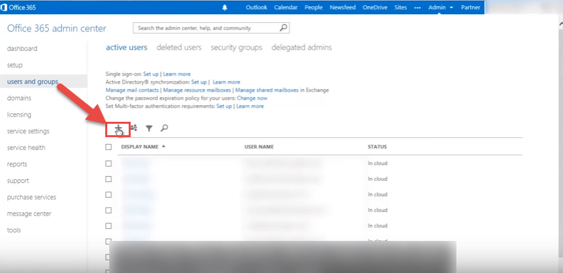563x273 pixels.
Task: Switch to the security groups tab
Action: (236, 48)
